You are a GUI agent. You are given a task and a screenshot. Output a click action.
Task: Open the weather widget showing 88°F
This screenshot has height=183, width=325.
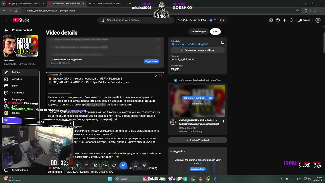[x=13, y=179]
